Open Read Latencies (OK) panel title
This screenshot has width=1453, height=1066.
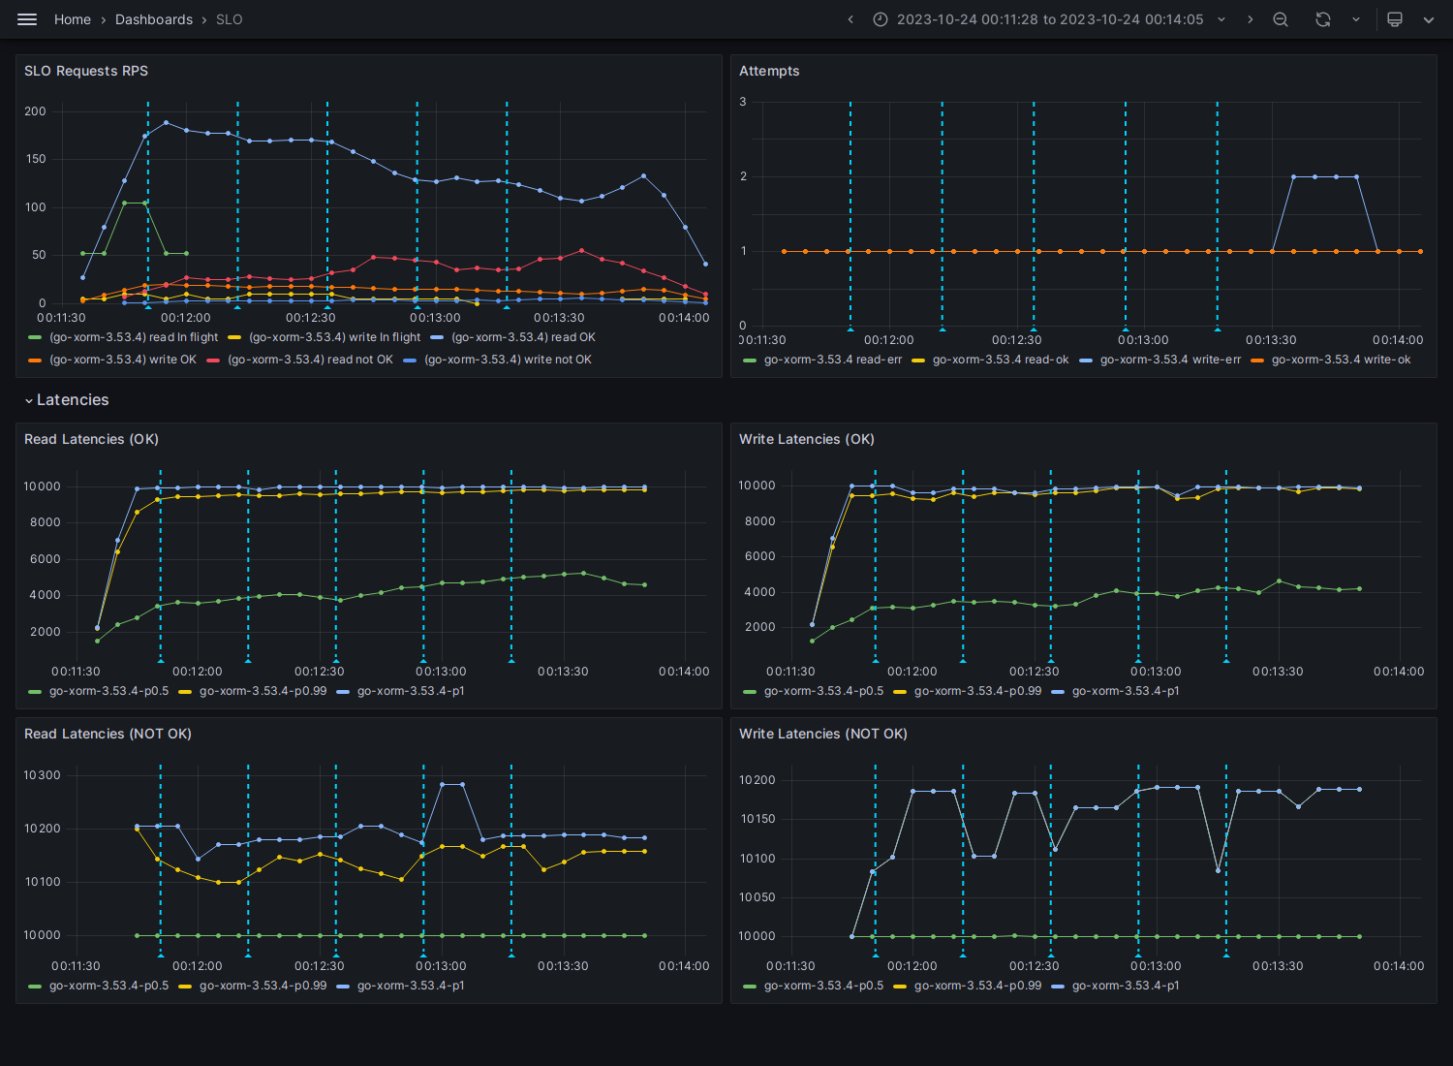(x=91, y=439)
